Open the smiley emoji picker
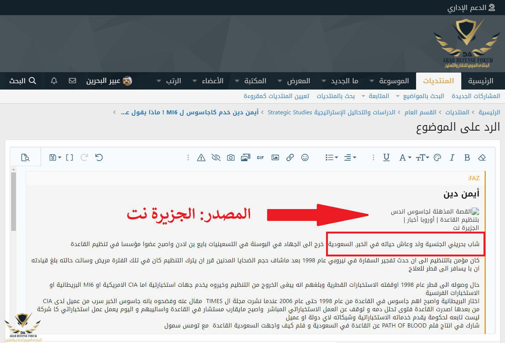Screen dimensions: 505x343 (305, 158)
